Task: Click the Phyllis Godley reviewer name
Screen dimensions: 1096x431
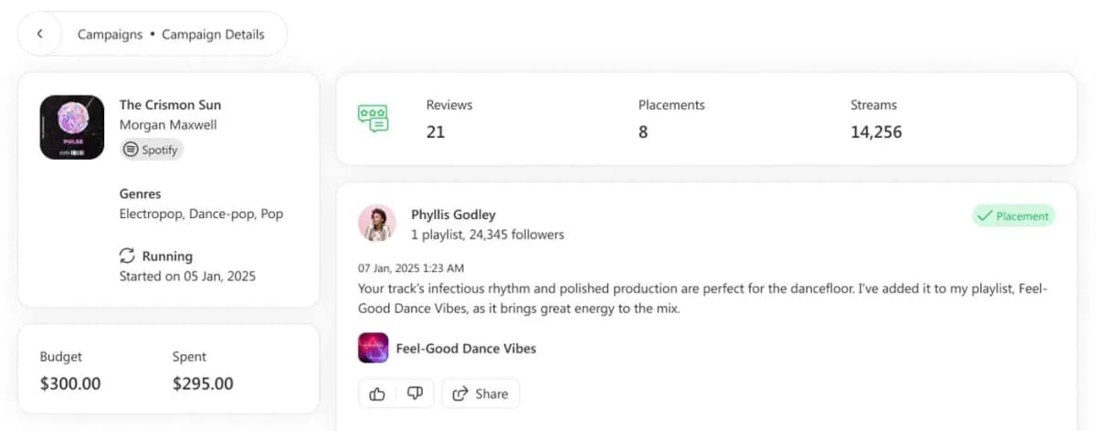Action: click(x=453, y=215)
